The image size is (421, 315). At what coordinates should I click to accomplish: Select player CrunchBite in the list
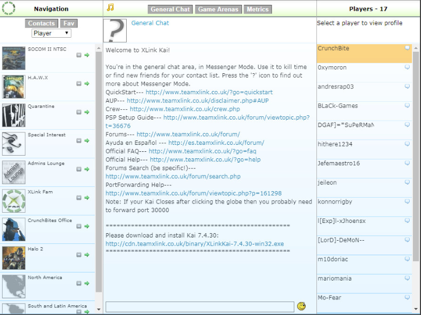(364, 54)
